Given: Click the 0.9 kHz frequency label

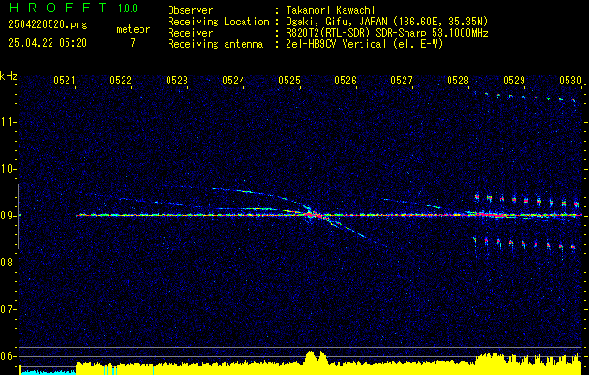Looking at the screenshot, I should [x=7, y=216].
